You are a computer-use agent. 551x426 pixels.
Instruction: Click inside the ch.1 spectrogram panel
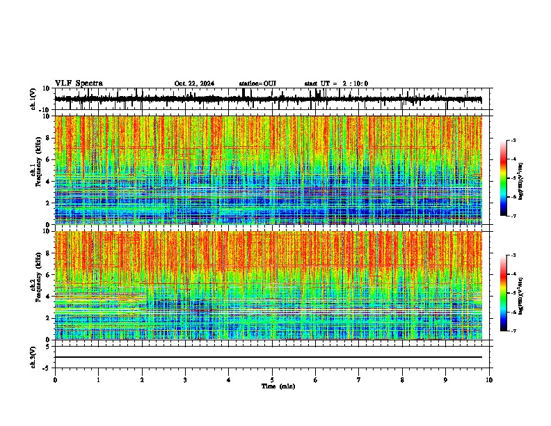tap(268, 170)
